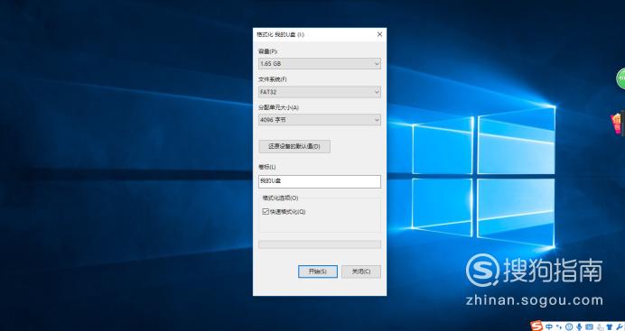This screenshot has height=331, width=625.
Task: Click the restore device defaults button
Action: tap(294, 146)
